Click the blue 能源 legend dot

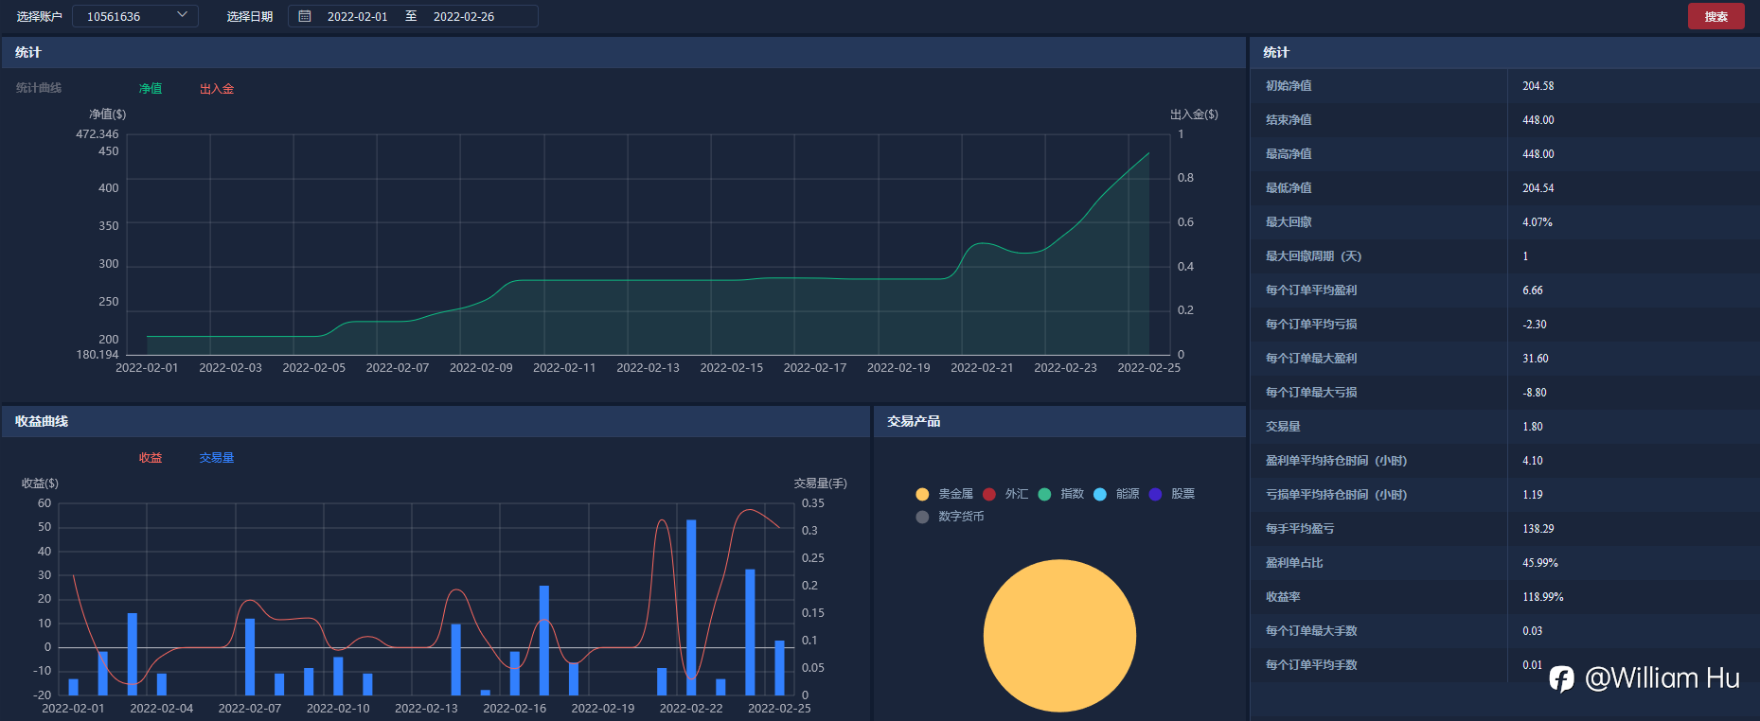[1099, 494]
